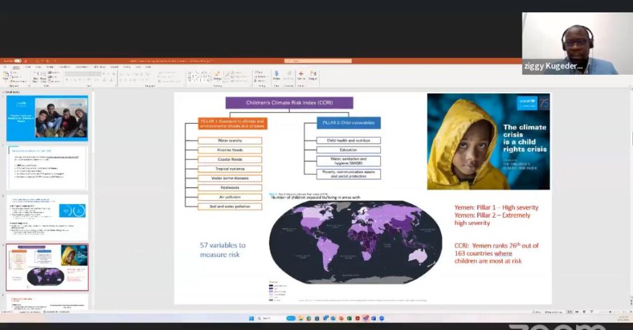This screenshot has height=330, width=633.
Task: Open File Explorer from the taskbar
Action: [301, 318]
